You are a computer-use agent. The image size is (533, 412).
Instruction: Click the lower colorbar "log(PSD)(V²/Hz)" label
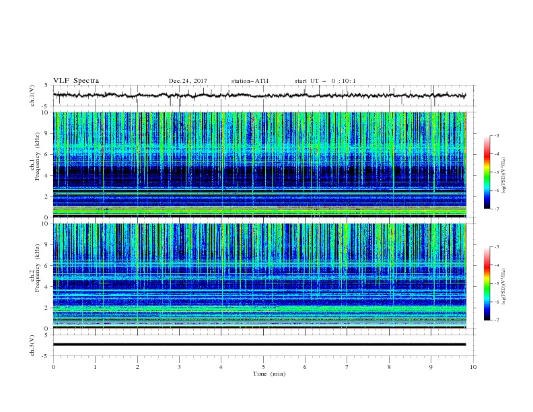pos(503,286)
